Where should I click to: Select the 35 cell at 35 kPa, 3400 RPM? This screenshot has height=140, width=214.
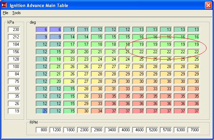coord(111,96)
